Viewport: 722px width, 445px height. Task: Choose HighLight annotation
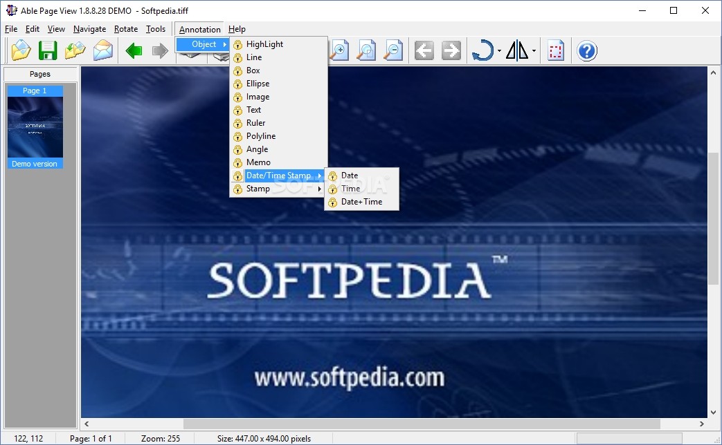[278, 44]
